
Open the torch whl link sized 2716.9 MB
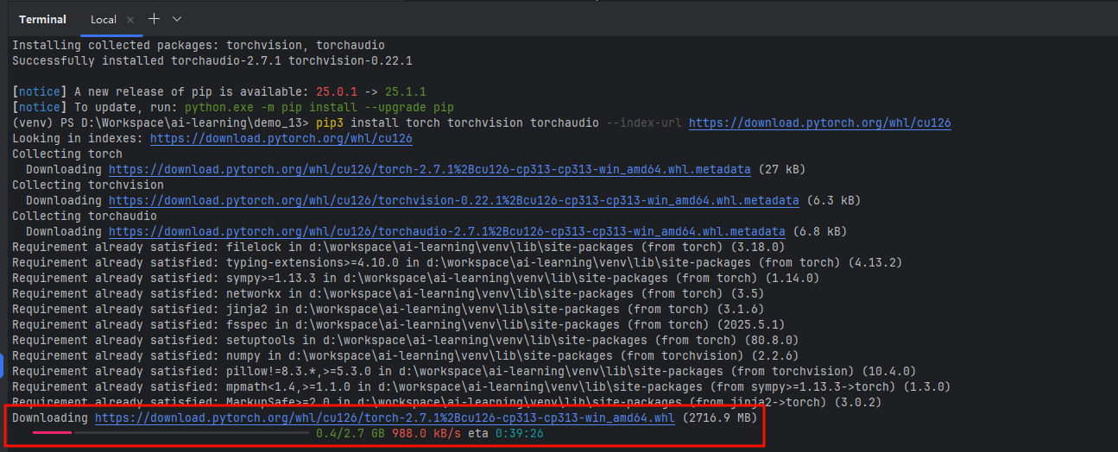(384, 418)
